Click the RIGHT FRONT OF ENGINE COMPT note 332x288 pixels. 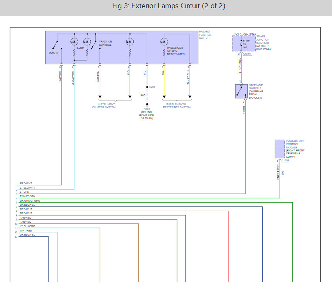point(295,154)
